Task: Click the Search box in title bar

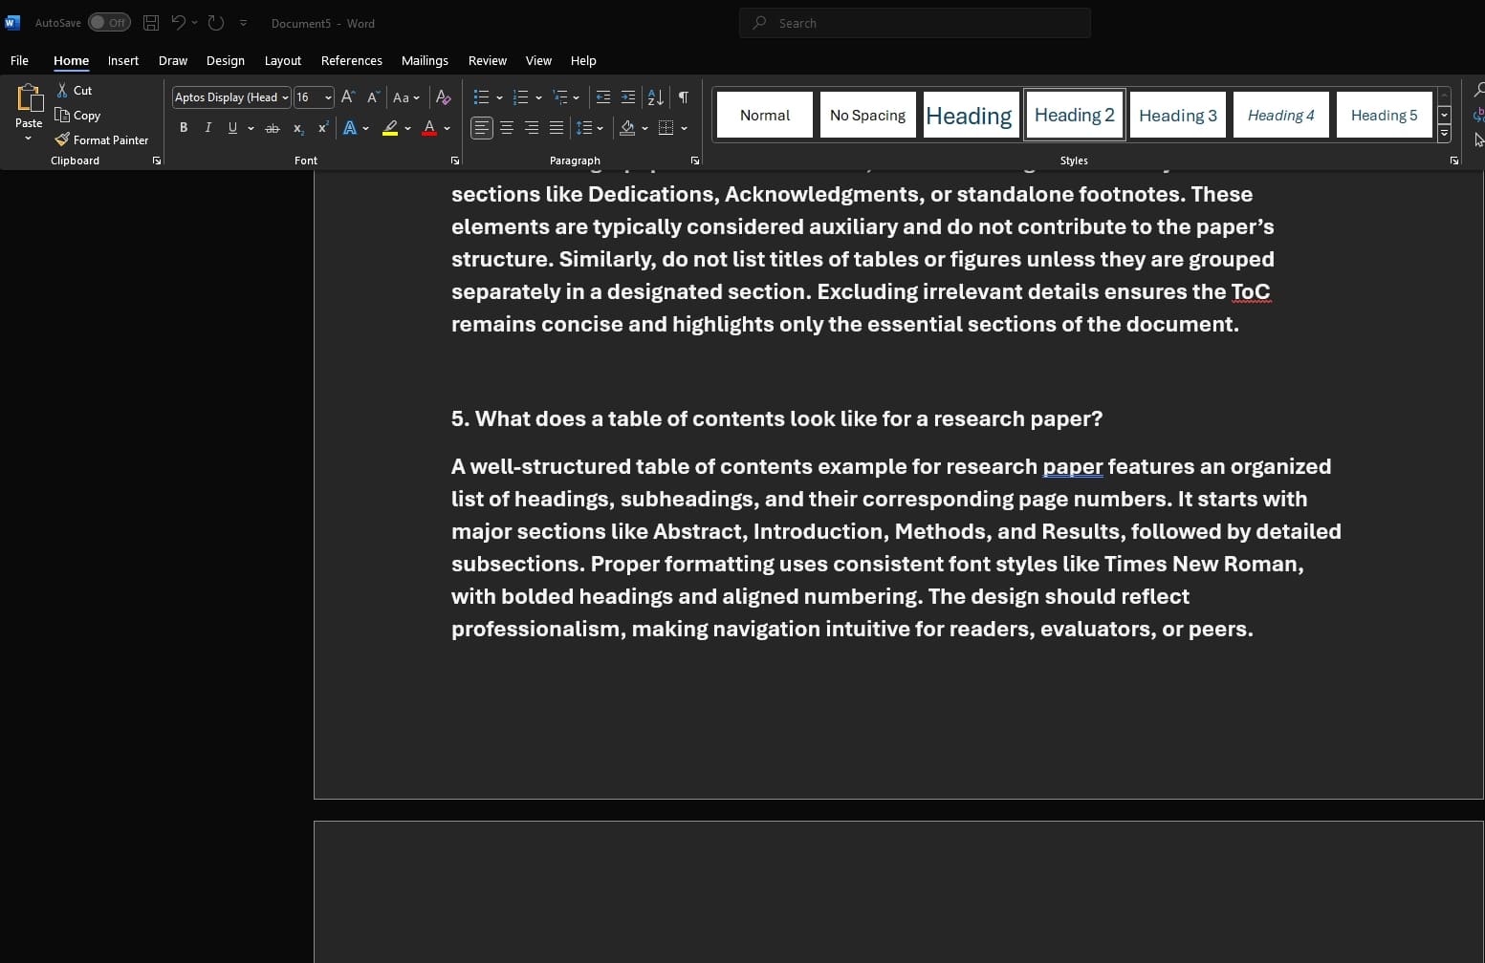Action: click(x=915, y=23)
